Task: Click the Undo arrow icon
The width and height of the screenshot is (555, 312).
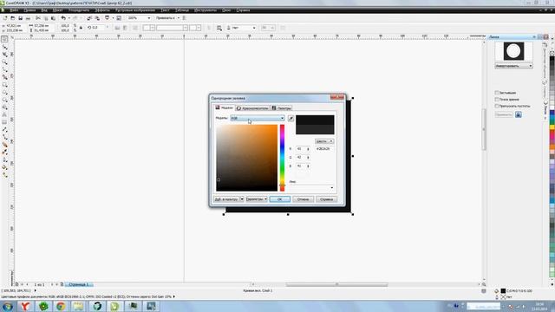Action: (x=63, y=18)
